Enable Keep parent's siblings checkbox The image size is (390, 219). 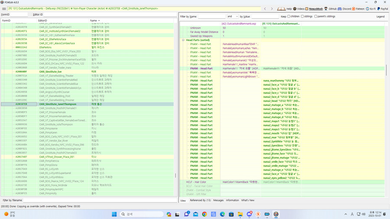point(315,16)
